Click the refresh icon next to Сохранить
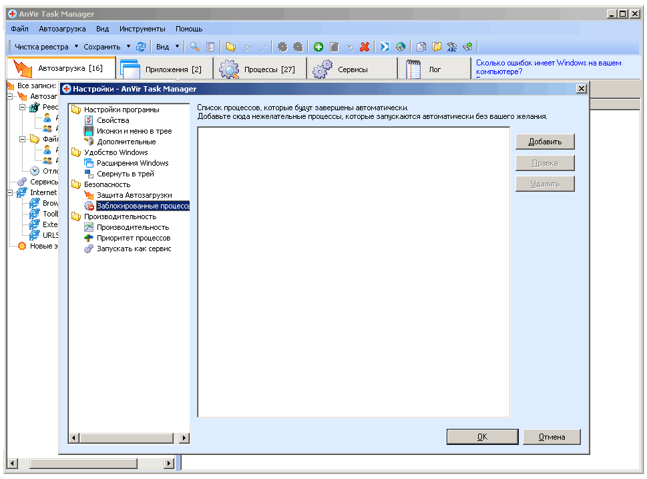Screen dimensions: 647x479 (x=141, y=47)
